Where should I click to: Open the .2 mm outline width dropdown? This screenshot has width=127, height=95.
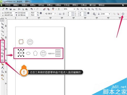109,14
